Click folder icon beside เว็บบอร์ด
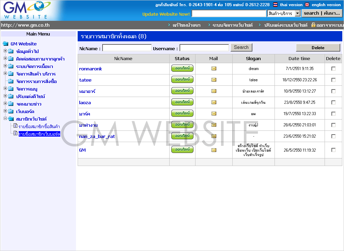 11,111
